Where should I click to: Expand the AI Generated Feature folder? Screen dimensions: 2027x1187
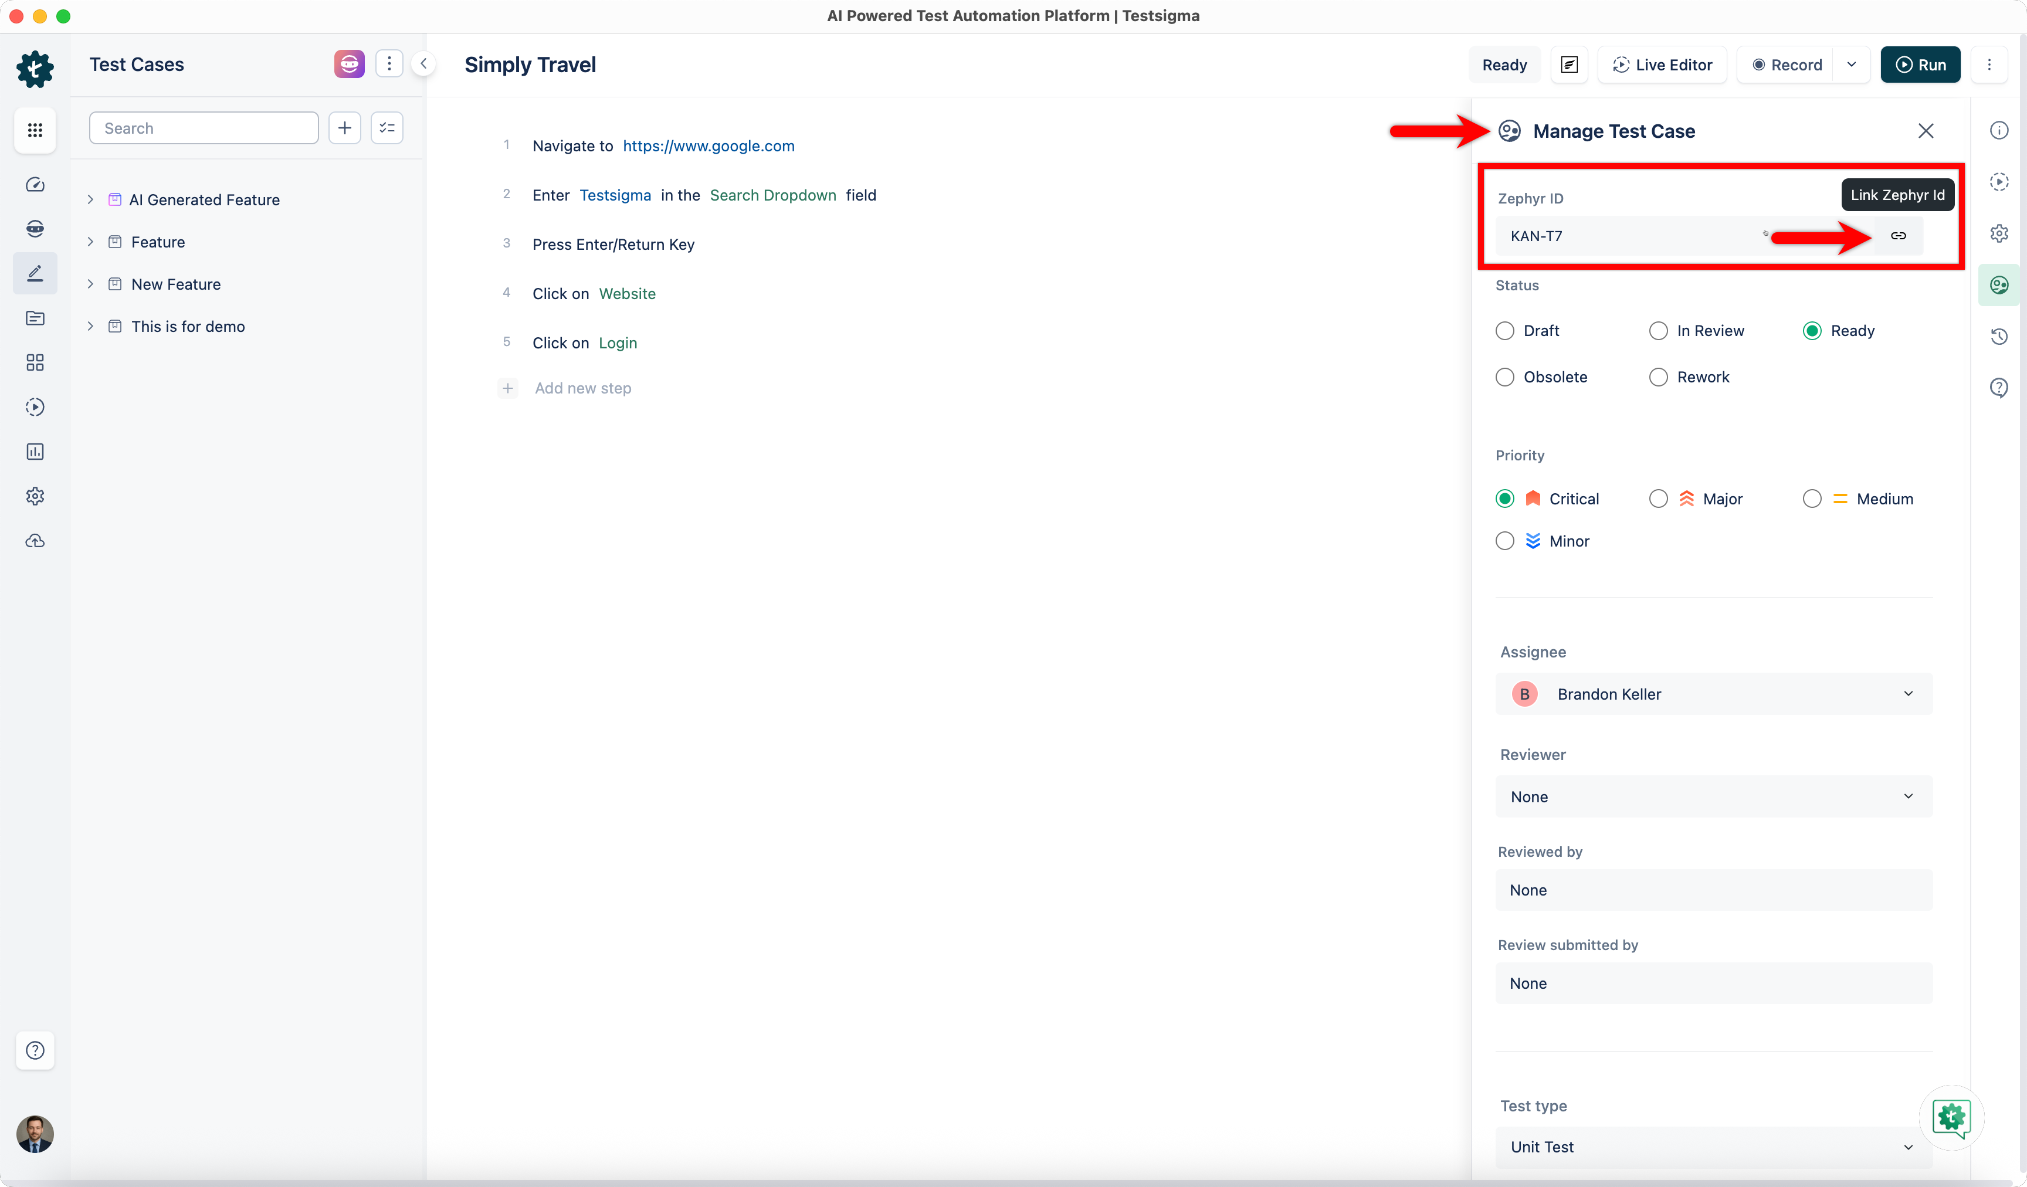coord(90,199)
